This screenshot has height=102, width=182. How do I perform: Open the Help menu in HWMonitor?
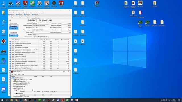pyautogui.click(x=23, y=74)
